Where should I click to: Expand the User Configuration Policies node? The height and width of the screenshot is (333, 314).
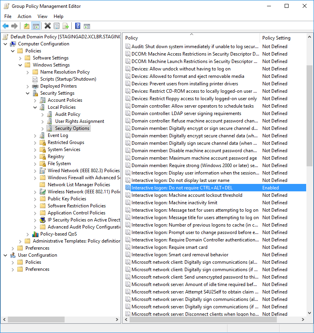click(x=13, y=262)
